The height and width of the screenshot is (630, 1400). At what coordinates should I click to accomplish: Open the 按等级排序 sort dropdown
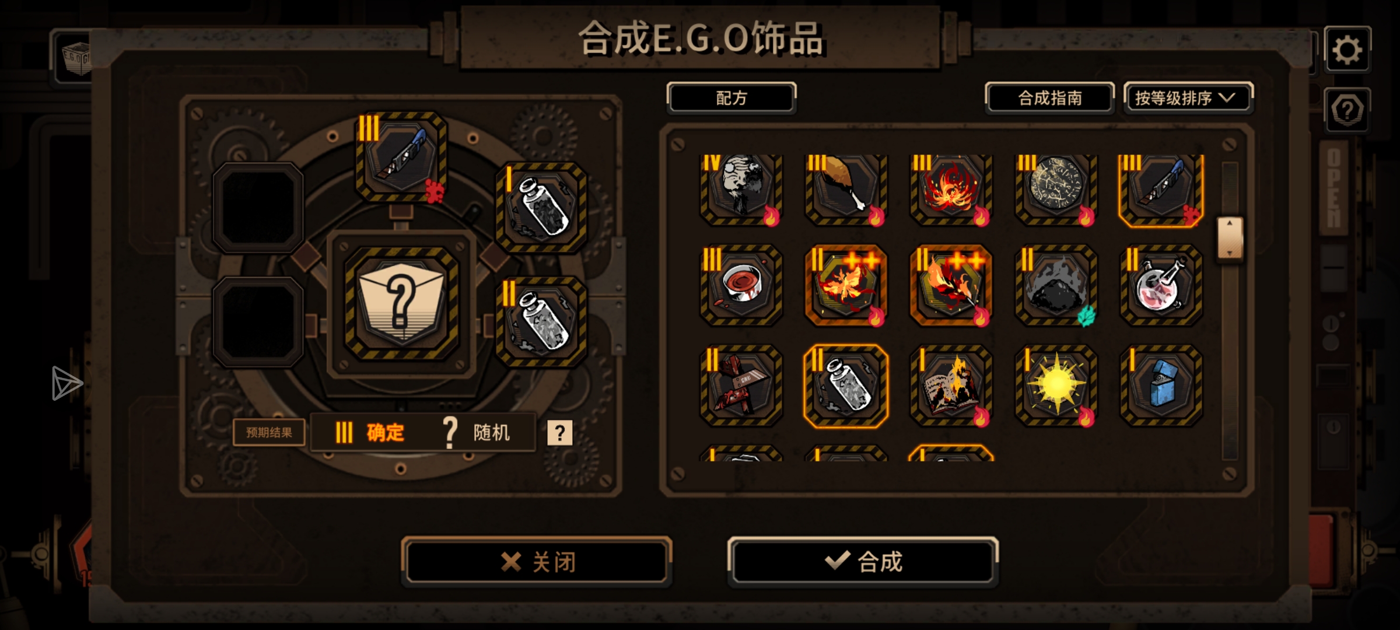(x=1188, y=97)
